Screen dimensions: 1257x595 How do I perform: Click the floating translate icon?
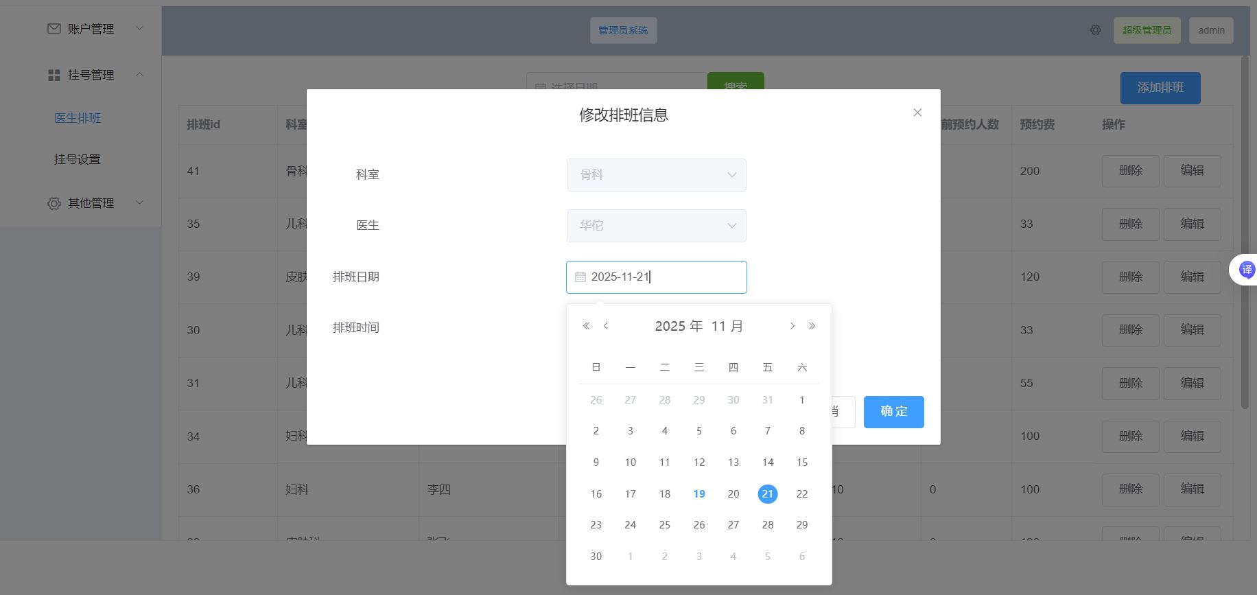1246,270
